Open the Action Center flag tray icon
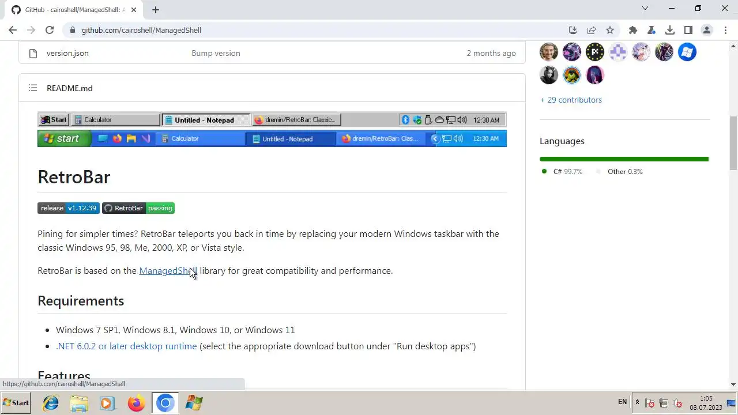The image size is (738, 415). click(x=650, y=403)
